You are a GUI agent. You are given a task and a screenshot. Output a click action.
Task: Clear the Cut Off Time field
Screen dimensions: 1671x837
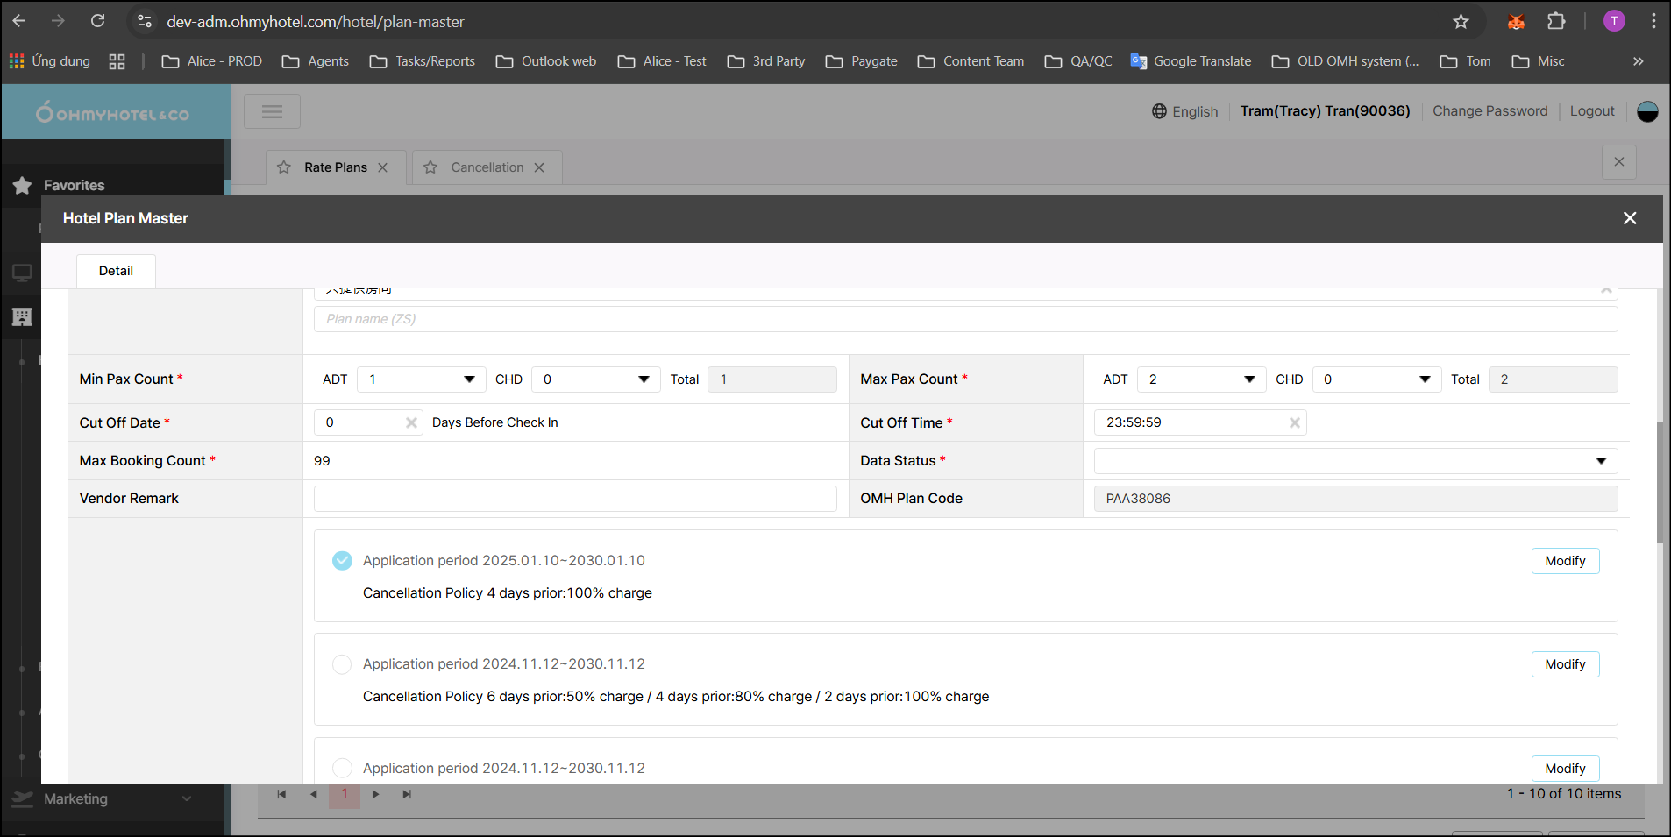pos(1294,423)
